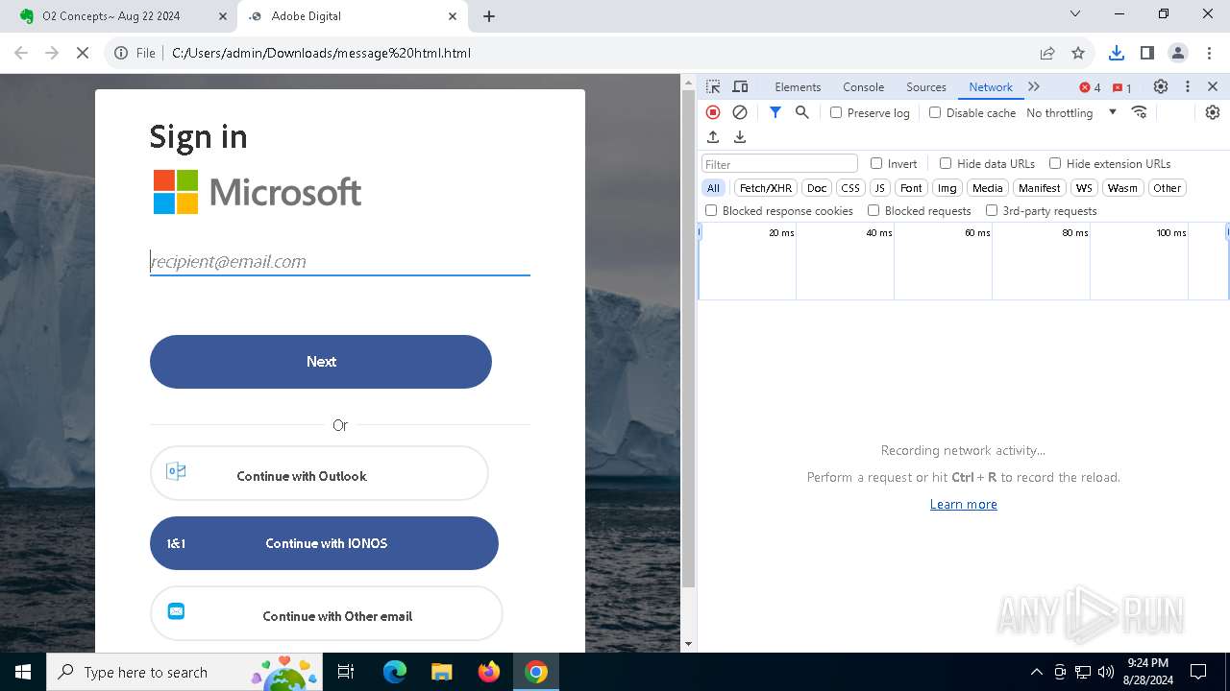This screenshot has width=1230, height=691.
Task: Launch Microsoft Edge from the taskbar
Action: [395, 672]
